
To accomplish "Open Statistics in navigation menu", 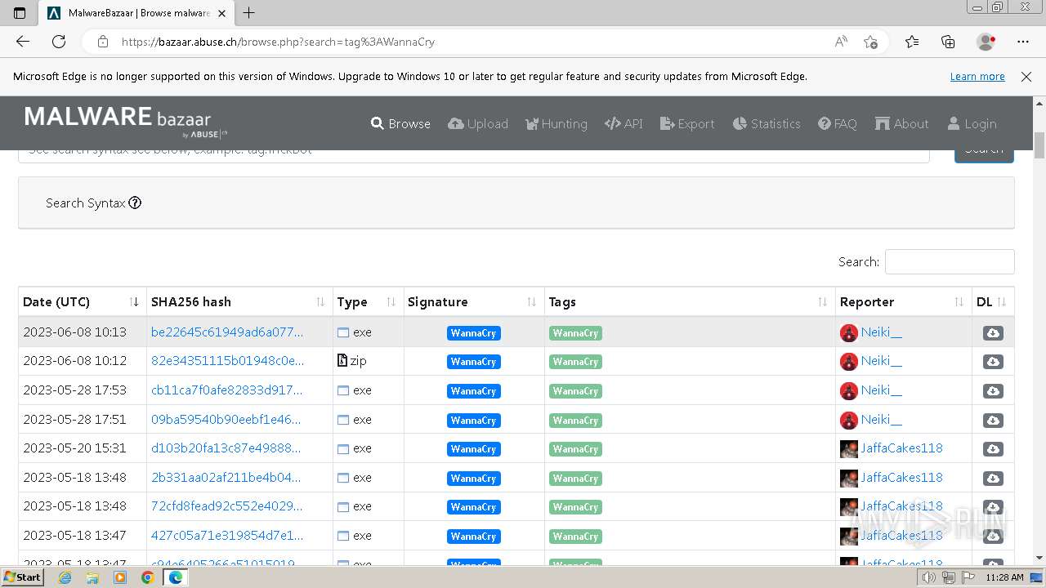I will coord(767,123).
